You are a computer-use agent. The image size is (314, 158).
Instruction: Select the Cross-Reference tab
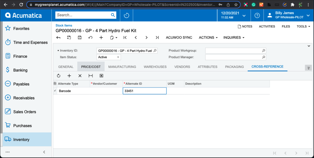click(267, 67)
